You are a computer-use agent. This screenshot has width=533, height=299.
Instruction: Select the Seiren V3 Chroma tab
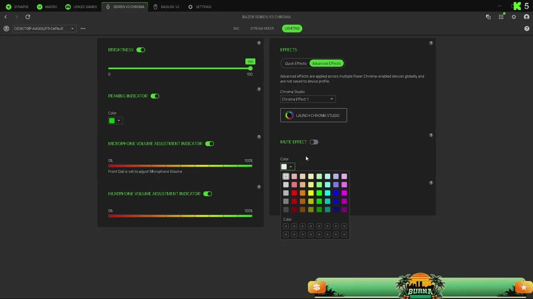pyautogui.click(x=125, y=7)
